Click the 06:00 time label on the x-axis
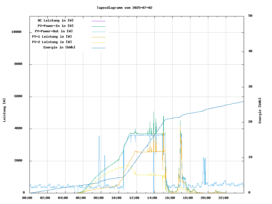272x204 pixels. point(81,198)
